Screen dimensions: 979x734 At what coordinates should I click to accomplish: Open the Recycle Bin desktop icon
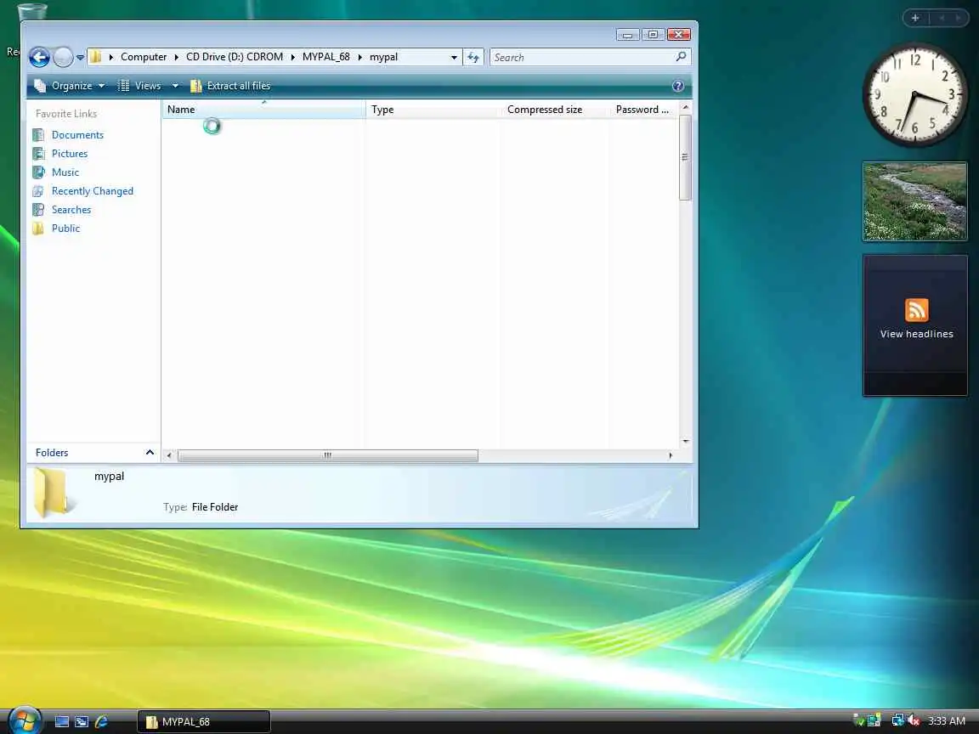pos(31,13)
